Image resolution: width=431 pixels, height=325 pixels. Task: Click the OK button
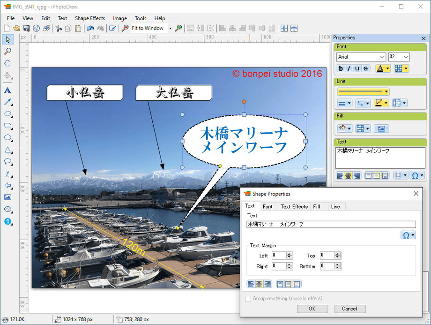pos(312,309)
